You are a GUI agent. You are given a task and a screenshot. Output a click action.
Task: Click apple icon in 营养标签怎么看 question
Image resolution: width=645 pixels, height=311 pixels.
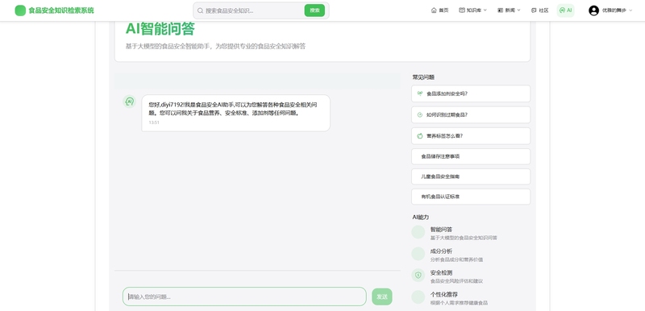tap(419, 136)
